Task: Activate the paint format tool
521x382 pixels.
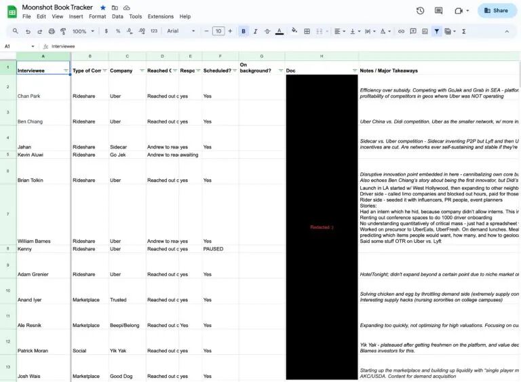Action: pos(63,31)
